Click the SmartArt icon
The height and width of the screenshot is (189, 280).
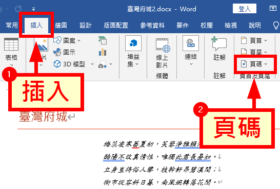[103, 40]
